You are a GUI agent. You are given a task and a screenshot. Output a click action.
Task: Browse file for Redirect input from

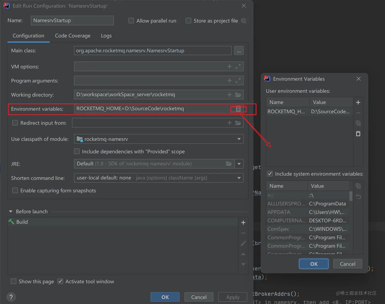(x=238, y=123)
